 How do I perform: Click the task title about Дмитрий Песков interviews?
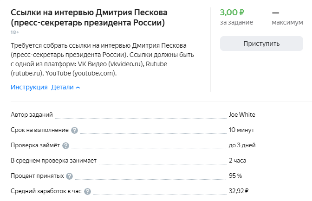click(89, 17)
